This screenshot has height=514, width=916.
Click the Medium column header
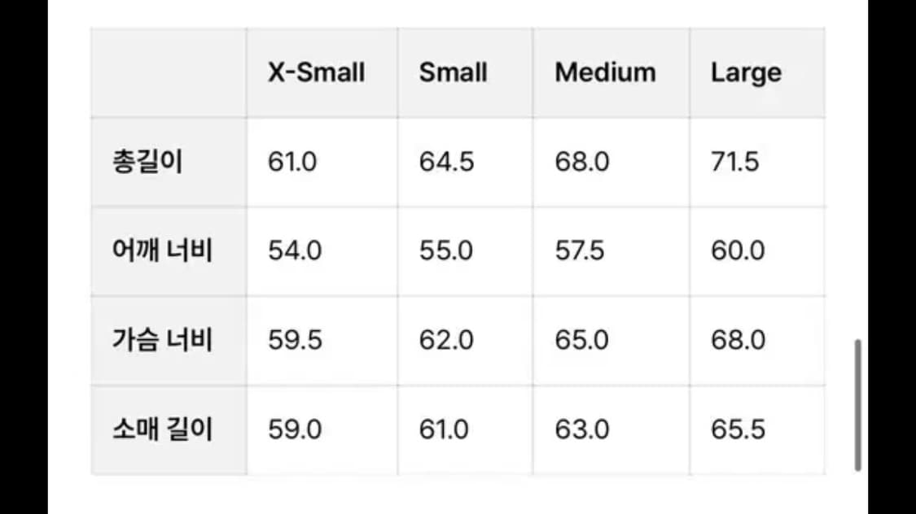click(605, 72)
